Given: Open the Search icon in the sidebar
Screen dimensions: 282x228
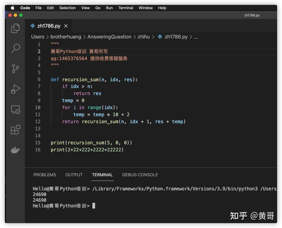Looking at the screenshot, I should coord(15,48).
